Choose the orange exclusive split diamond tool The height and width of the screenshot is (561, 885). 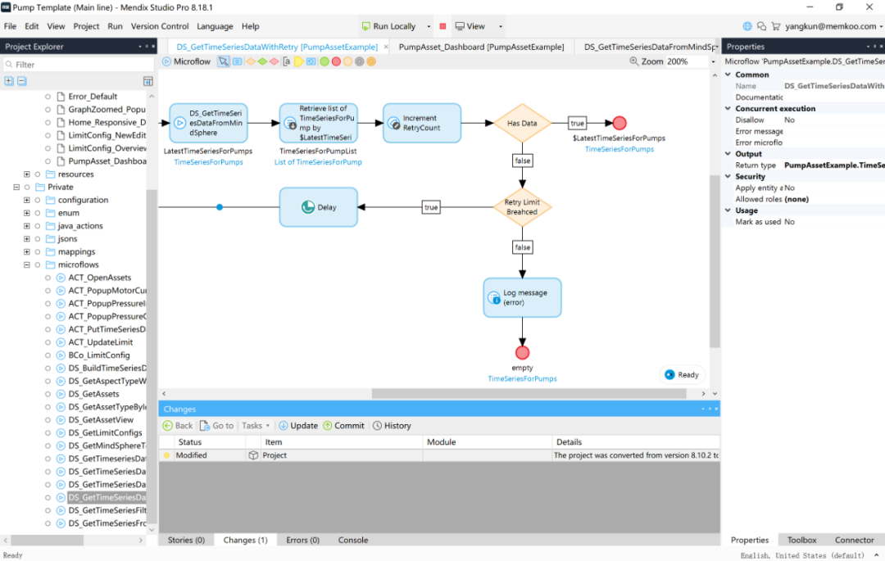click(251, 61)
